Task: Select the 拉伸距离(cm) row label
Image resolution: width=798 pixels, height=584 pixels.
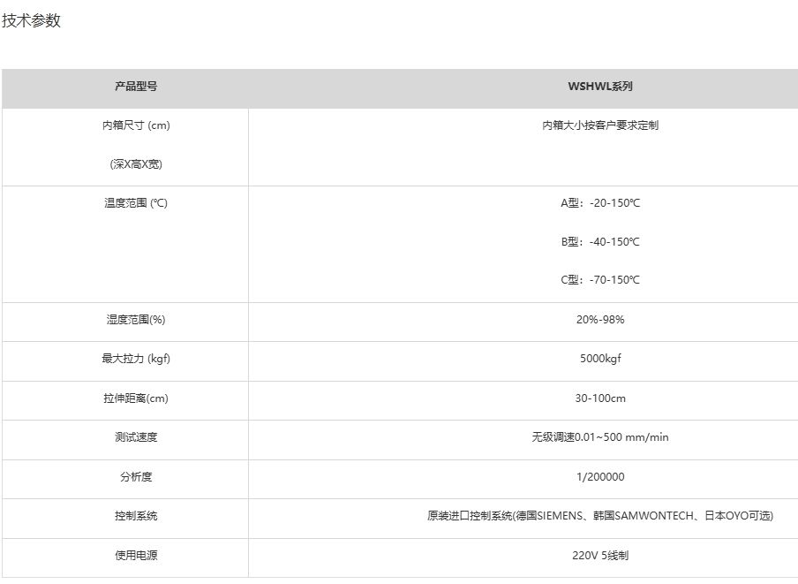Action: pos(136,398)
